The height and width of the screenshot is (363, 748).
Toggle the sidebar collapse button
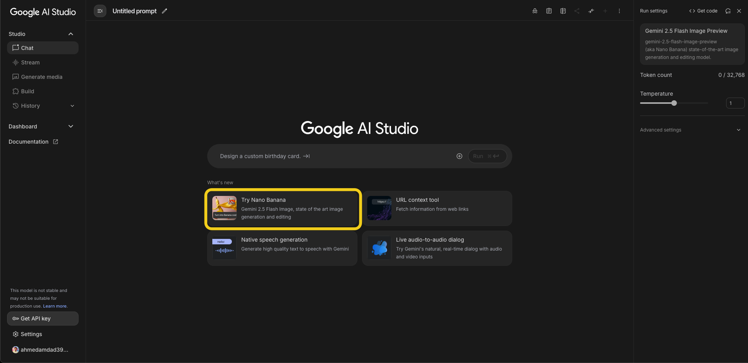[100, 11]
